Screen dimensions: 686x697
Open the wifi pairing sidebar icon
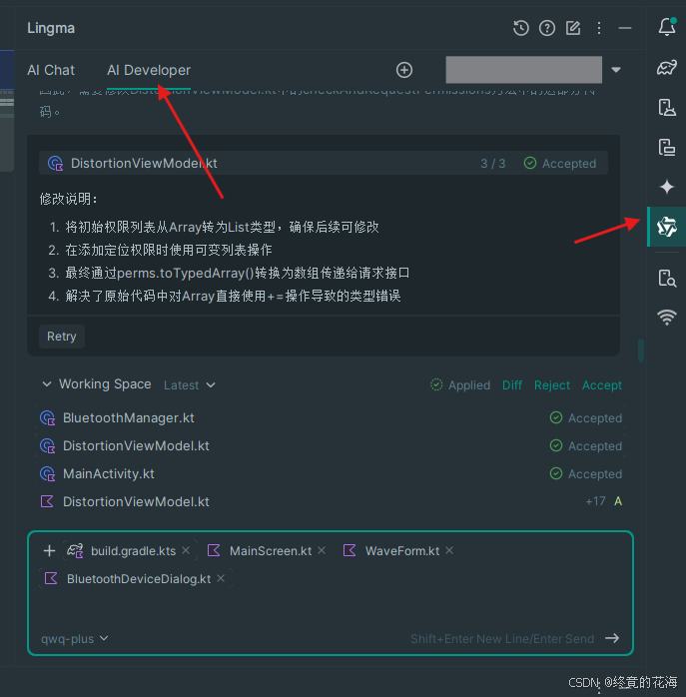667,317
